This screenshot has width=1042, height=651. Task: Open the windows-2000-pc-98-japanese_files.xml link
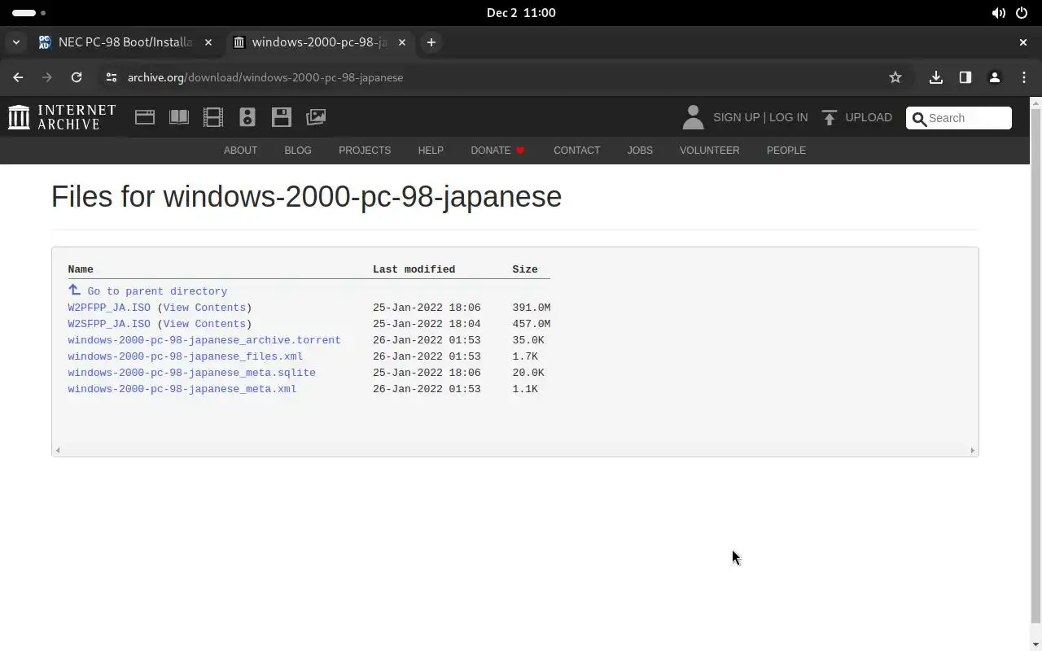pyautogui.click(x=186, y=356)
